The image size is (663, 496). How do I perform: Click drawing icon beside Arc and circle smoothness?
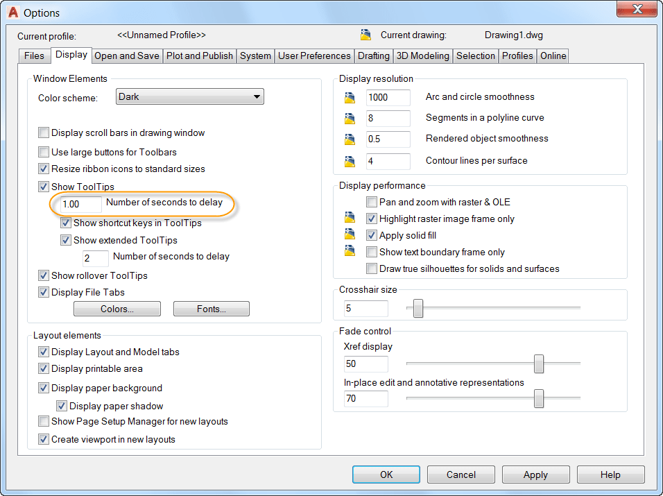(350, 98)
